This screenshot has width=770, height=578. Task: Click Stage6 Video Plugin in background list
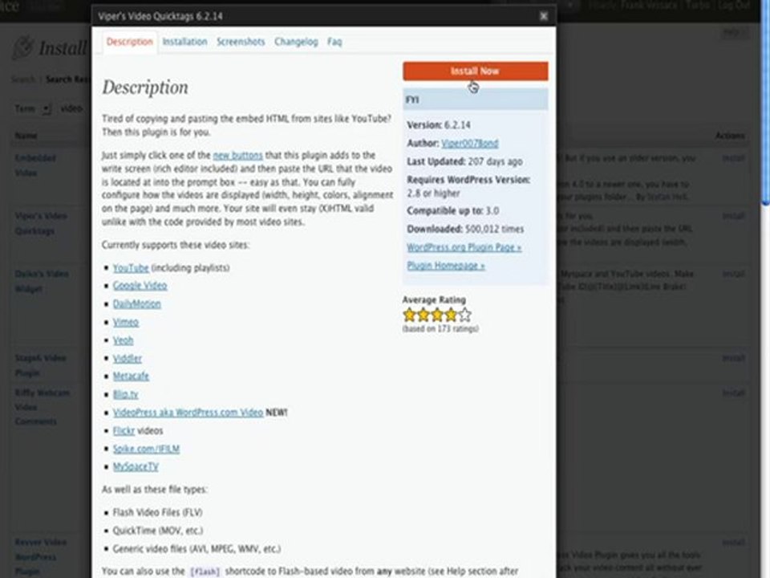40,365
